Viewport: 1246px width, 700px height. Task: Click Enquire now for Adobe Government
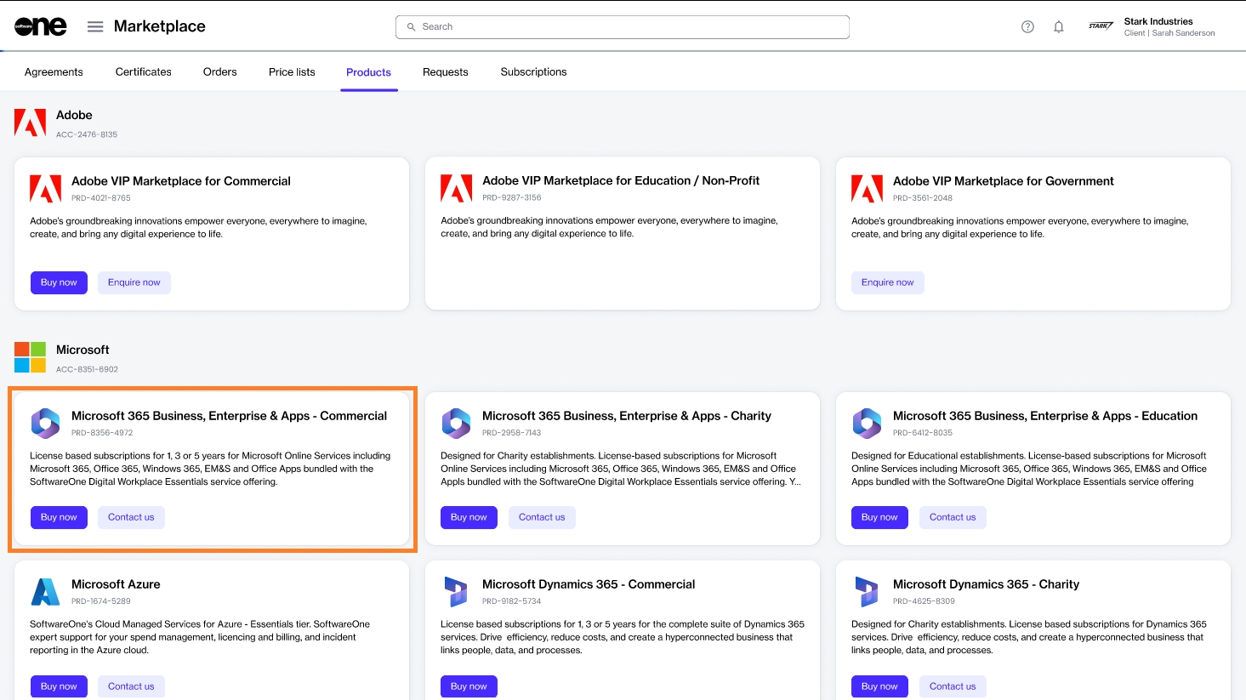[887, 282]
